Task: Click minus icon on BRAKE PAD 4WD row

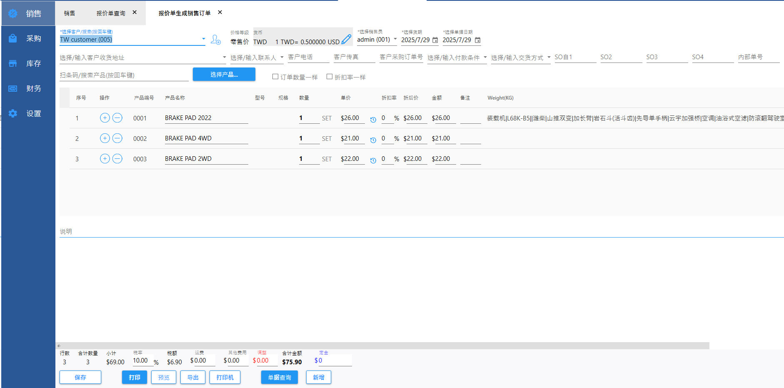Action: pyautogui.click(x=117, y=138)
